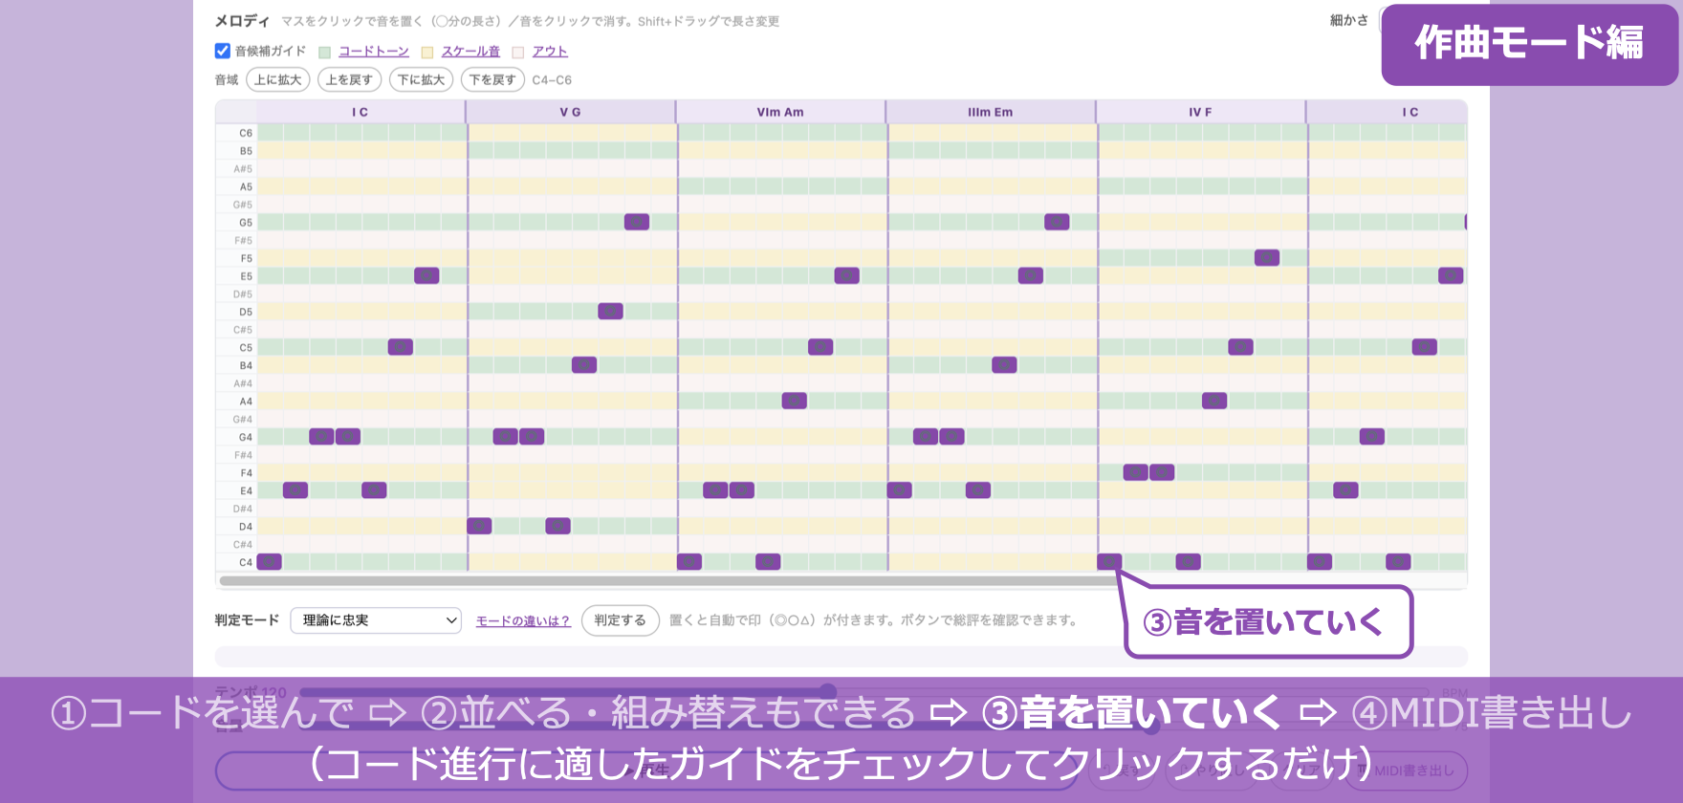Image resolution: width=1683 pixels, height=803 pixels.
Task: Click the D5 pitch row label
Action: tap(246, 312)
